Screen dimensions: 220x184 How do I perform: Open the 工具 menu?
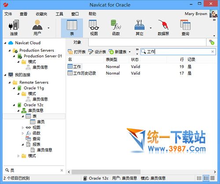pos(59,14)
